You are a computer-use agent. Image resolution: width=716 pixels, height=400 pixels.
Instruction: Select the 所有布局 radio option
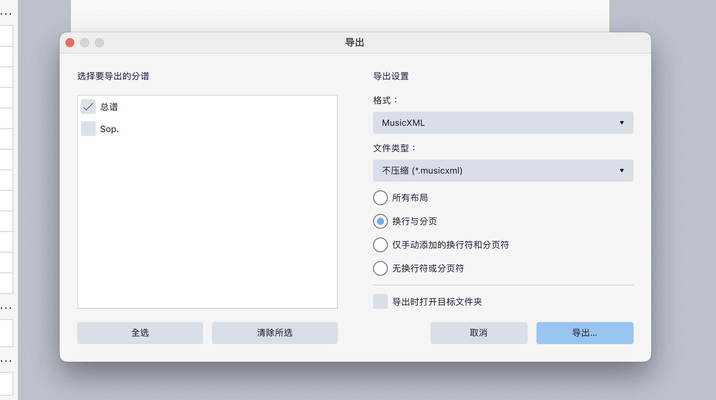pos(380,198)
